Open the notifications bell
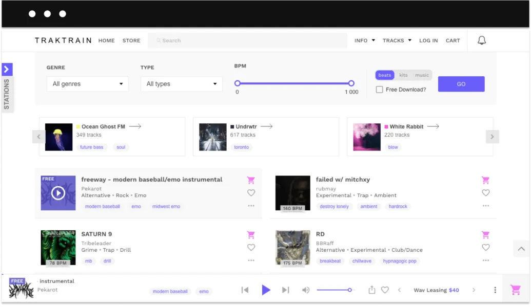The height and width of the screenshot is (307, 531). pyautogui.click(x=481, y=40)
